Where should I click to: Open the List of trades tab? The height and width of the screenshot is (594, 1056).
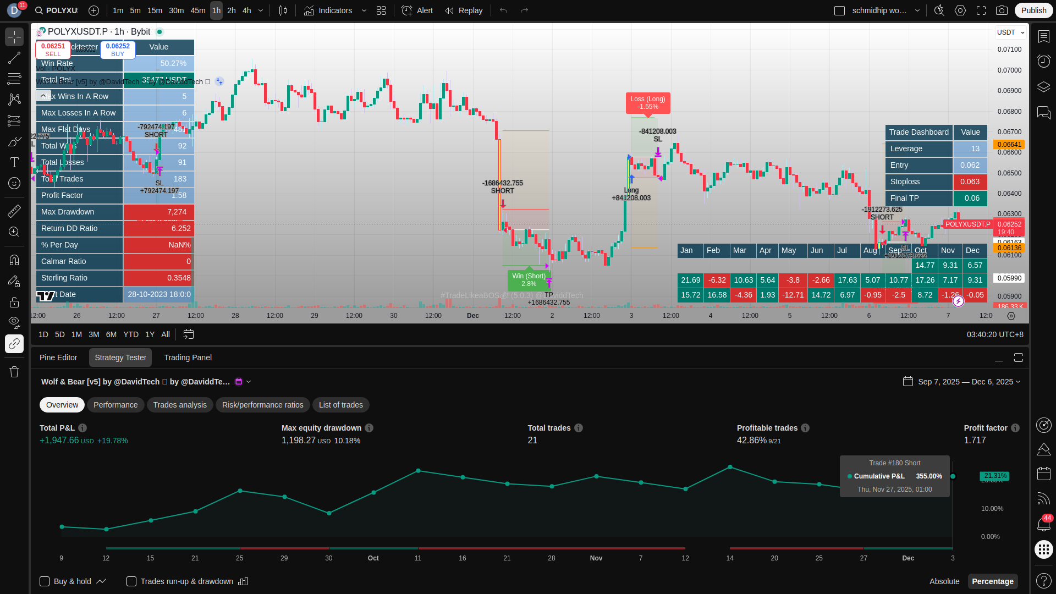(x=340, y=405)
